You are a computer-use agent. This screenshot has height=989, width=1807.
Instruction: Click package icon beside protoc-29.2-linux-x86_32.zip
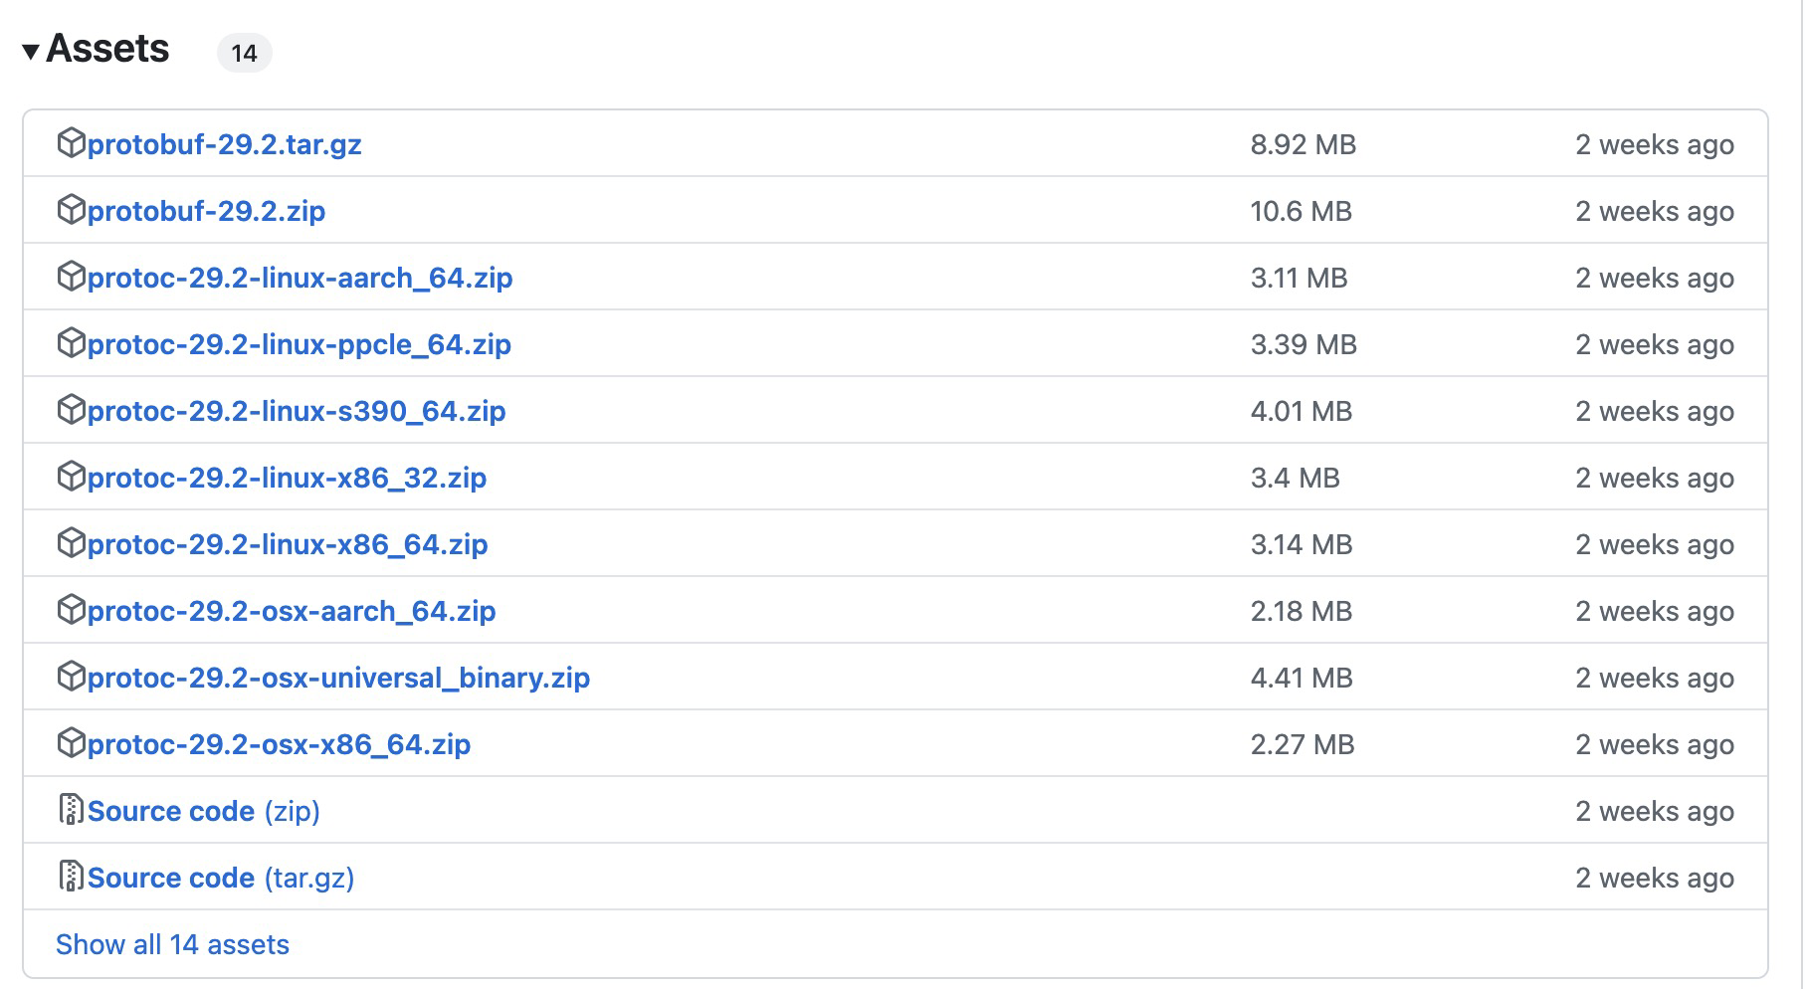71,477
